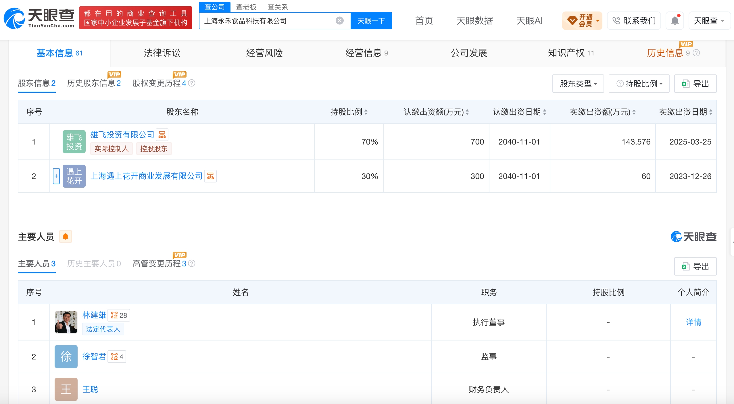Click help icon next to 高管变更历程
The height and width of the screenshot is (404, 734).
click(x=192, y=263)
